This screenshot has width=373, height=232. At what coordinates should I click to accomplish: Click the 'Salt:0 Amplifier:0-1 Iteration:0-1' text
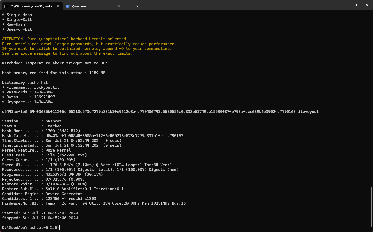[x=85, y=189]
